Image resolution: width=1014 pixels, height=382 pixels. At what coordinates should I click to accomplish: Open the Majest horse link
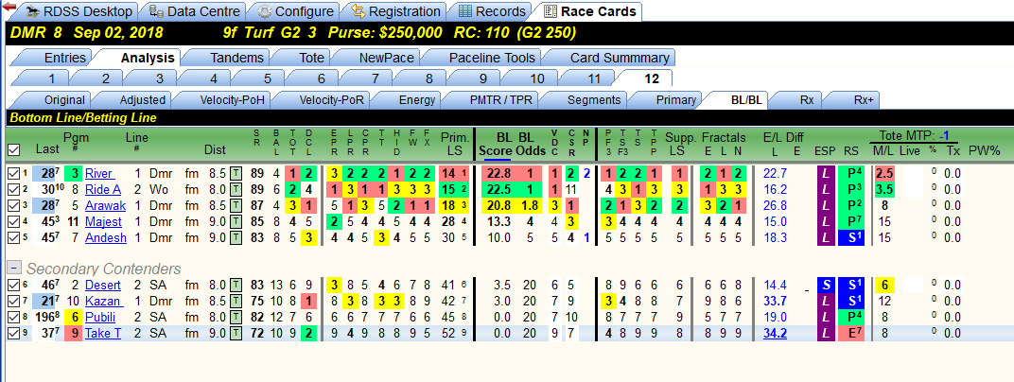(103, 221)
